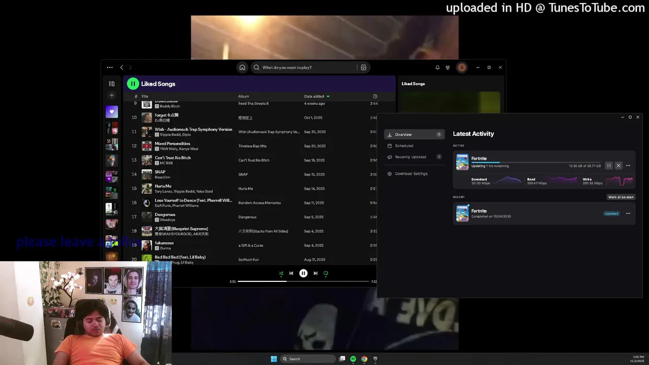The height and width of the screenshot is (365, 649).
Task: Click forget song album art thumbnail
Action: tap(147, 118)
